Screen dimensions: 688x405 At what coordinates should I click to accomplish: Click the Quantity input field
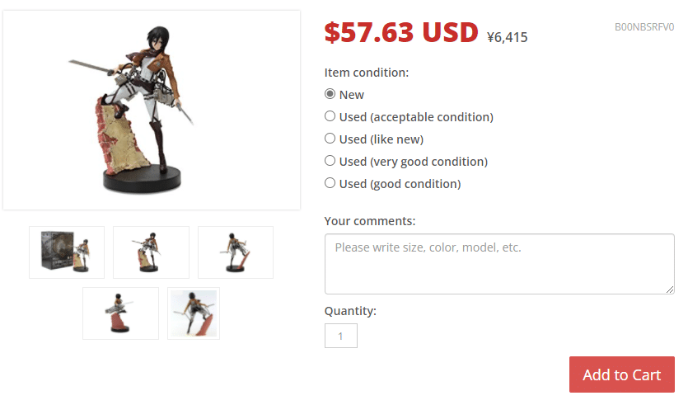tap(341, 336)
